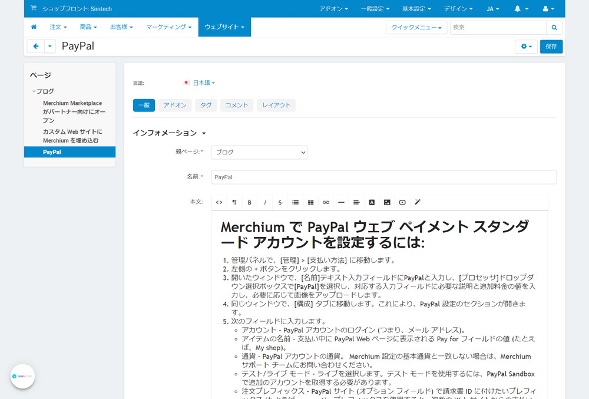The width and height of the screenshot is (589, 399).
Task: Switch to the タグ tab
Action: (x=206, y=105)
